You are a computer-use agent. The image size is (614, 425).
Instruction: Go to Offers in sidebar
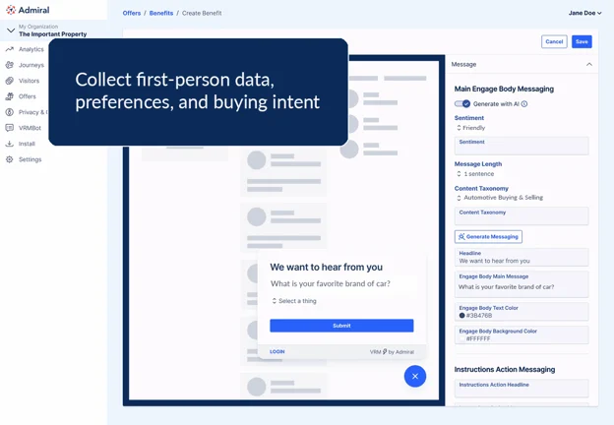[x=27, y=96]
